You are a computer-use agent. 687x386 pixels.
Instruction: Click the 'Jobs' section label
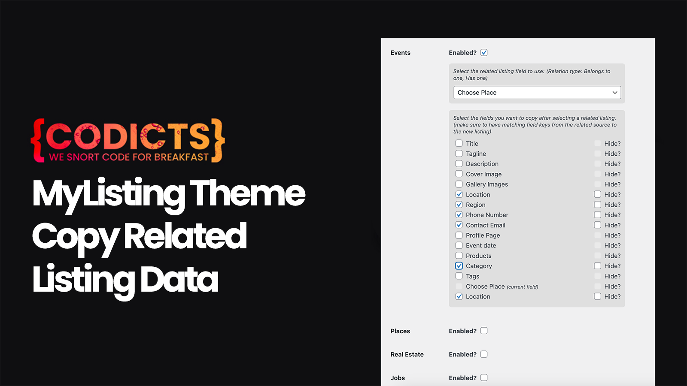(398, 378)
